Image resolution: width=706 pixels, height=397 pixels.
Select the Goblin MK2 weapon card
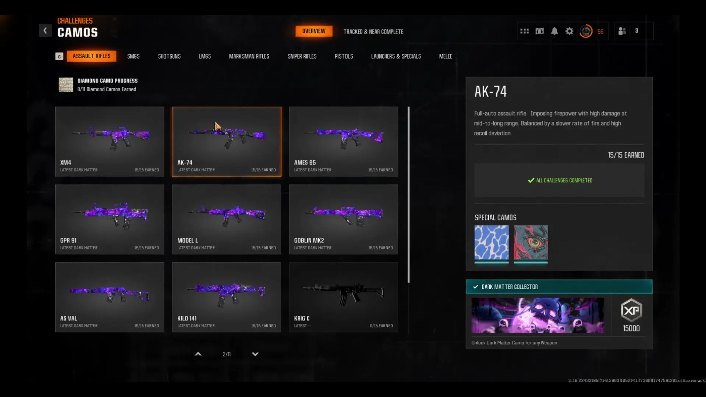(344, 219)
